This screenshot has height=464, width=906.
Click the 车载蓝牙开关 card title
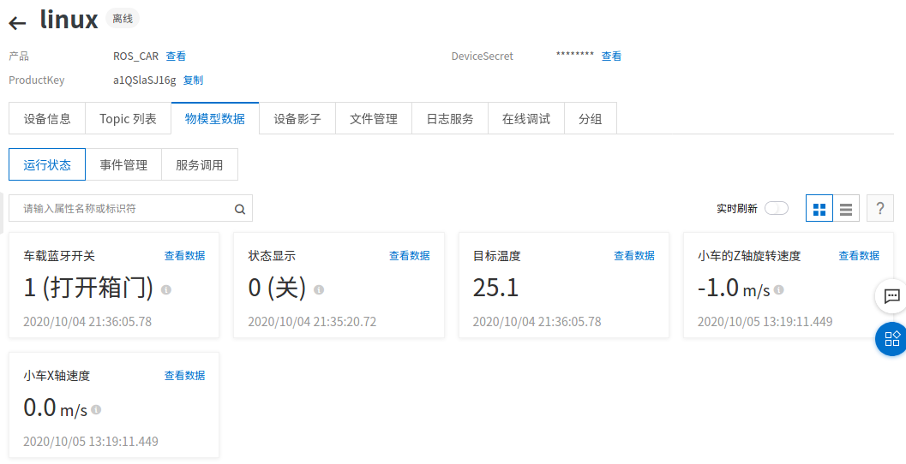tap(59, 256)
